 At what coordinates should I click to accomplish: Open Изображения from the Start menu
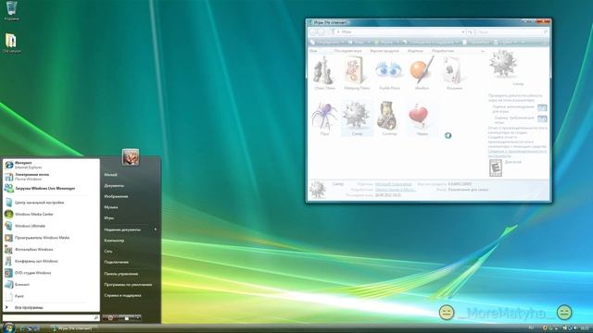116,196
